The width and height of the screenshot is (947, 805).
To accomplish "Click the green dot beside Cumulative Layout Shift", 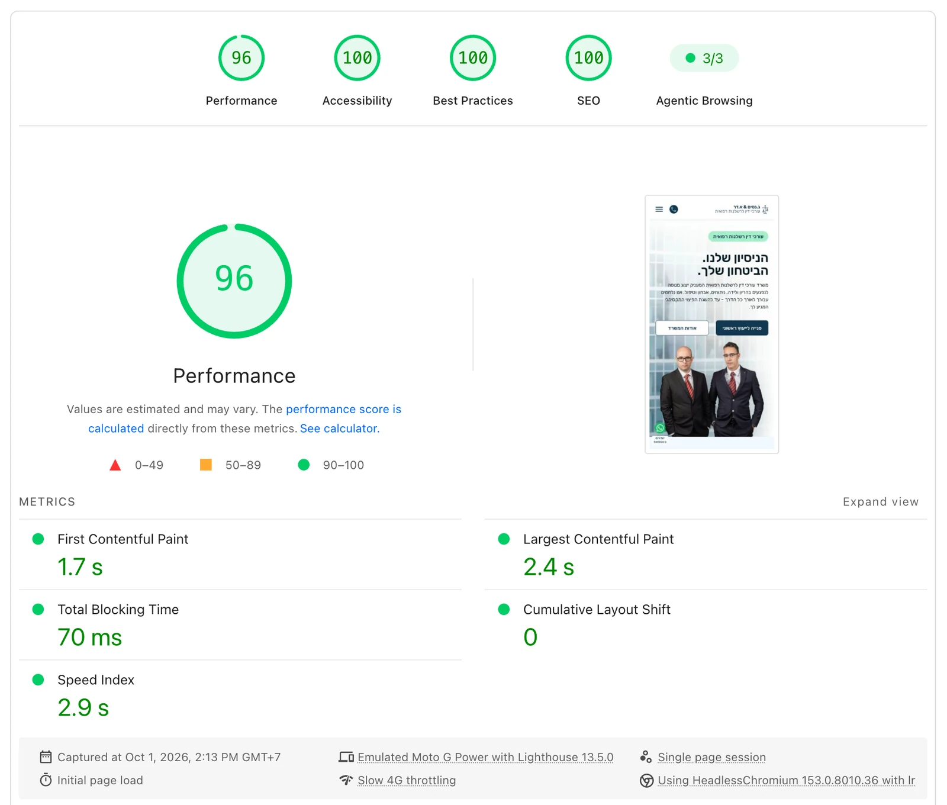I will (x=504, y=609).
